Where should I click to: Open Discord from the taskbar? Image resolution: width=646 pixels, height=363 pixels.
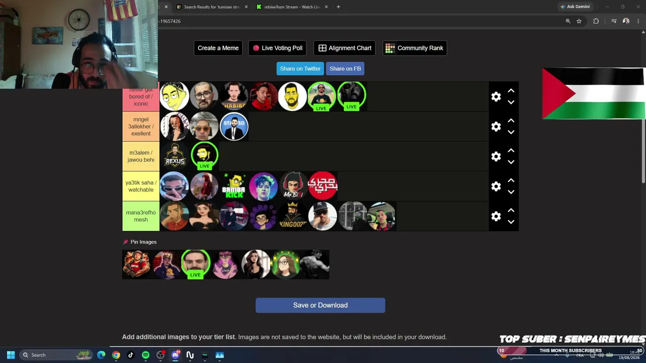coord(175,355)
